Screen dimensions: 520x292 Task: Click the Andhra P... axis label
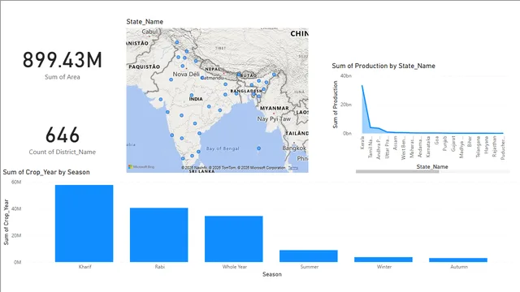coord(379,148)
